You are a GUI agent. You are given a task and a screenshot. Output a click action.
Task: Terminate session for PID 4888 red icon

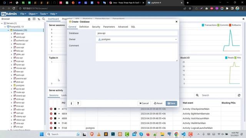(51, 118)
